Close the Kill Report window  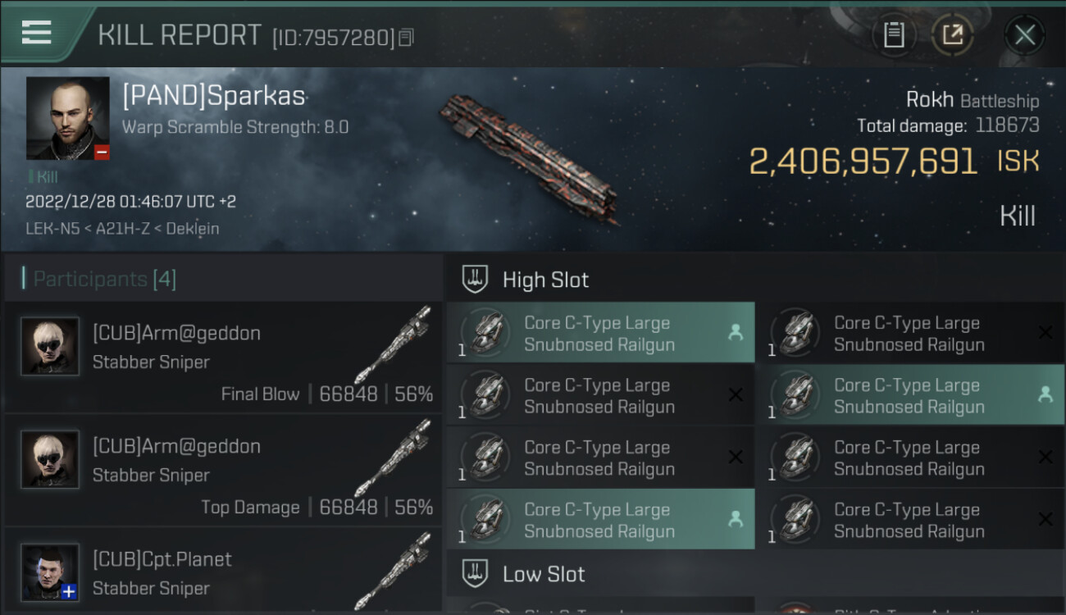[x=1024, y=34]
